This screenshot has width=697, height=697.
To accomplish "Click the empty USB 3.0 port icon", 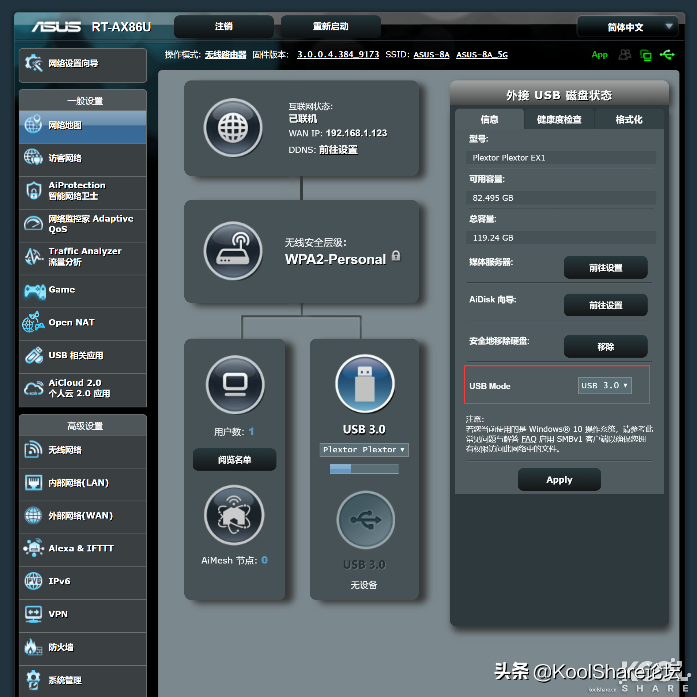I will click(x=365, y=519).
